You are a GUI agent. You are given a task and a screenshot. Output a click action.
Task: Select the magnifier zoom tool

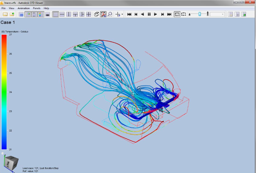110,14
